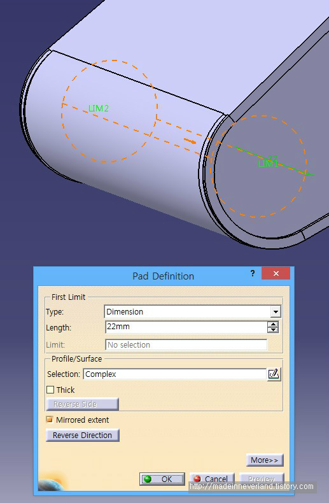
Task: Expand the dialog with More>> button
Action: click(265, 460)
